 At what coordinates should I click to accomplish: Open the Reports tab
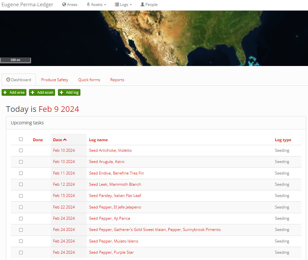coord(117,80)
